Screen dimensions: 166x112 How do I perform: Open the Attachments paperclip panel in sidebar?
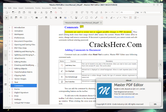pos(6,65)
